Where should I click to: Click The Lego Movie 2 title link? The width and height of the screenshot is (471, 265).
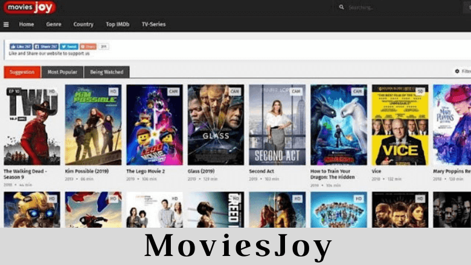point(146,171)
